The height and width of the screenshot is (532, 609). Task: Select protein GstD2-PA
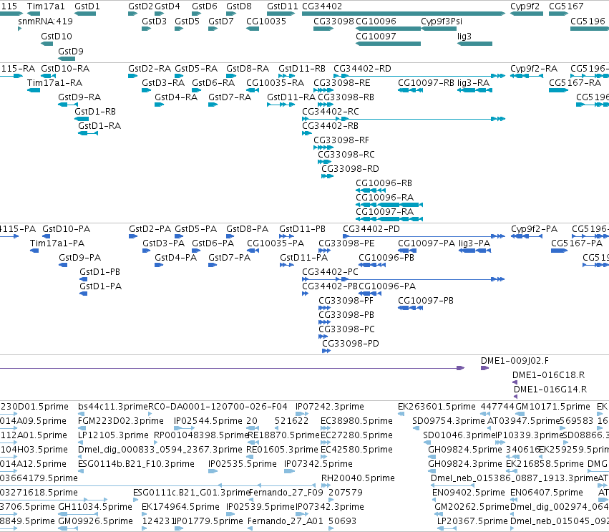(150, 229)
